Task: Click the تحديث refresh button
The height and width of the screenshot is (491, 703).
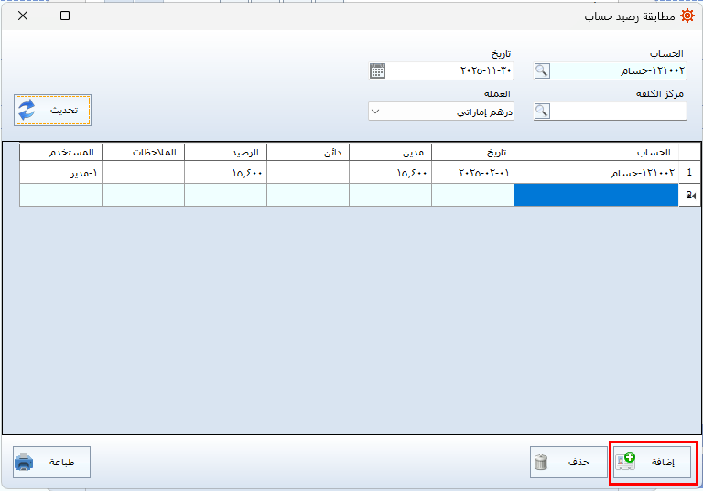Action: pyautogui.click(x=52, y=110)
